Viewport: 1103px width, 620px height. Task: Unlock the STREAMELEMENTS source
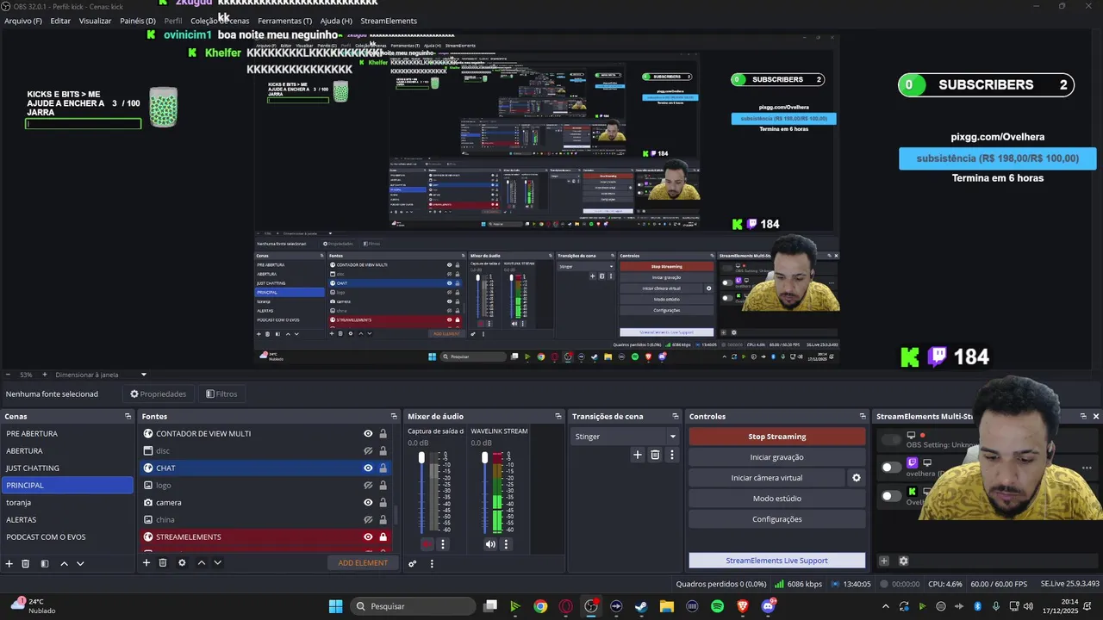pyautogui.click(x=383, y=537)
